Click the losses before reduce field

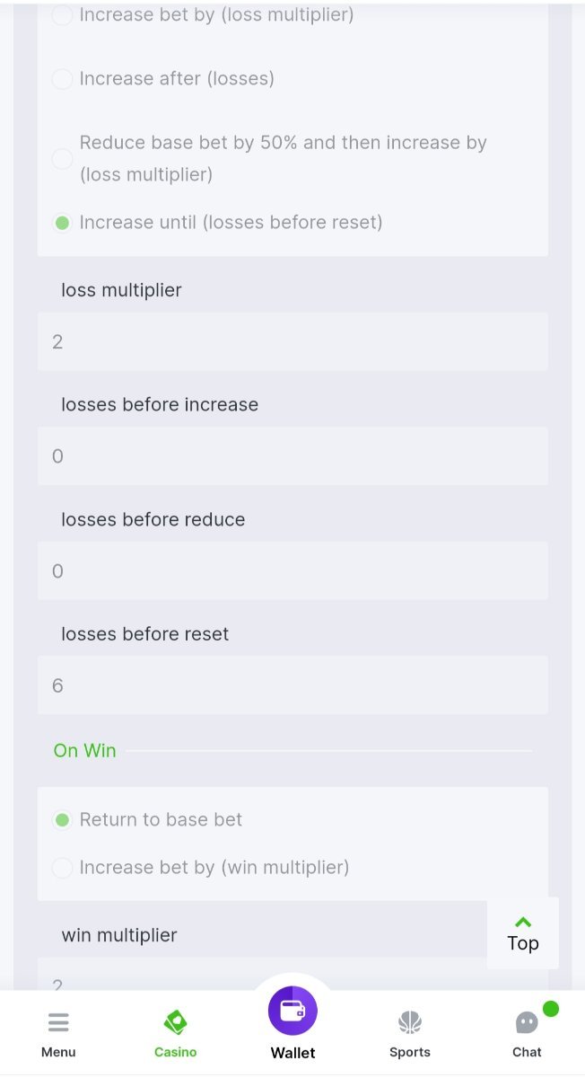coord(292,571)
